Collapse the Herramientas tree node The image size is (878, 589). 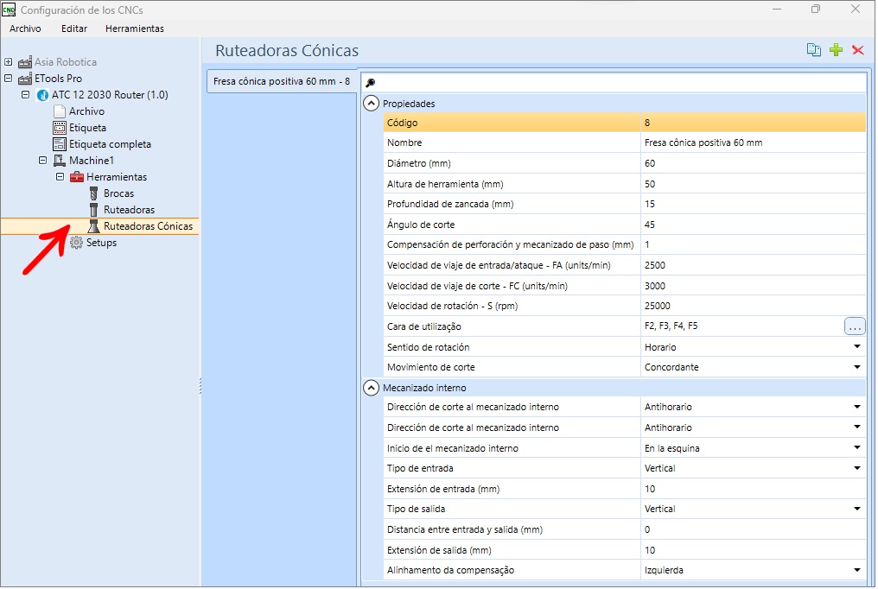[60, 177]
